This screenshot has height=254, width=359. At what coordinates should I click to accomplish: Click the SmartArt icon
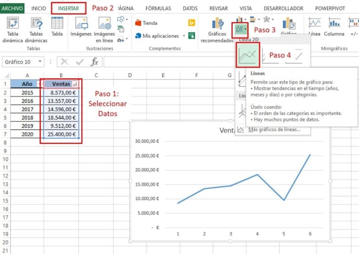[121, 29]
